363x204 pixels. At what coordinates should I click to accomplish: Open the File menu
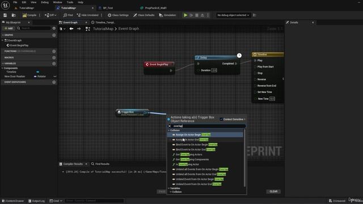[15, 2]
